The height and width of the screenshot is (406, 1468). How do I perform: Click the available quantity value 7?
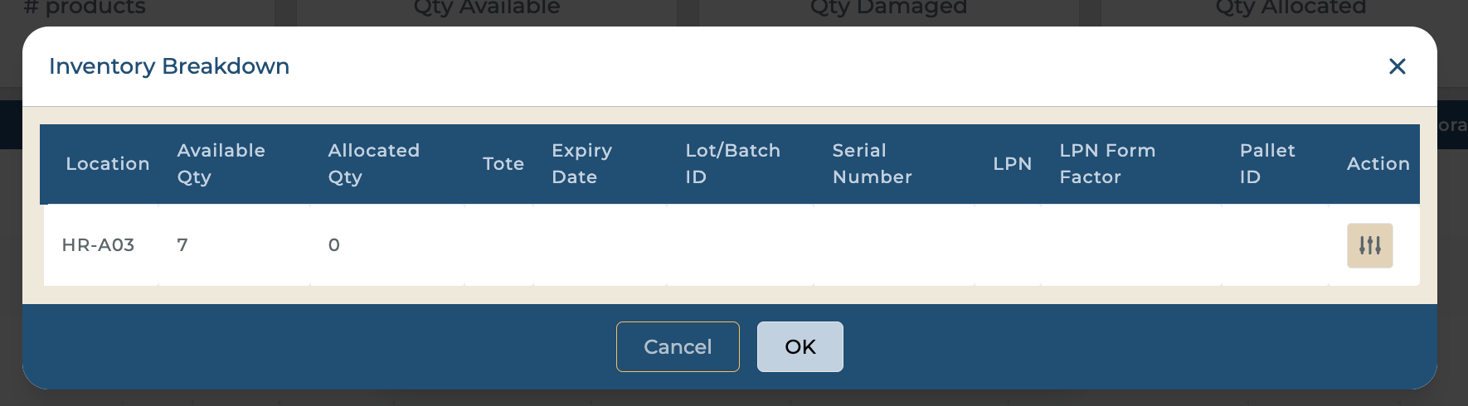(x=182, y=245)
